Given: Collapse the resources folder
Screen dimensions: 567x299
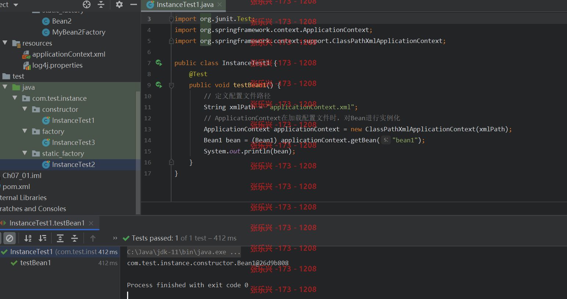Looking at the screenshot, I should [x=5, y=43].
